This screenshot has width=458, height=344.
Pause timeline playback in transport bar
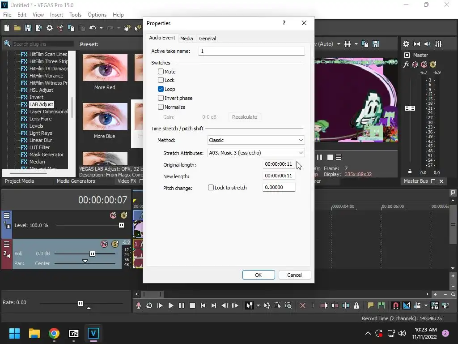click(x=182, y=305)
